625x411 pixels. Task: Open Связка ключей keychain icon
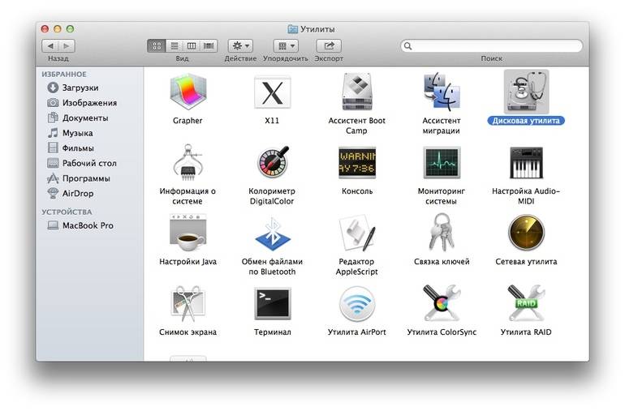click(442, 234)
